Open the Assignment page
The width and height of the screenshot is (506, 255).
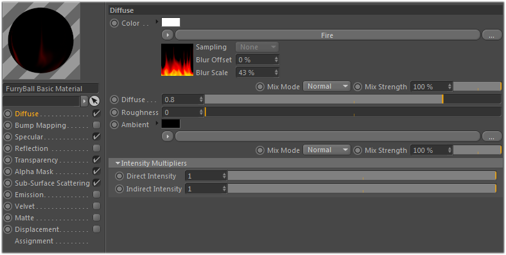pos(34,241)
